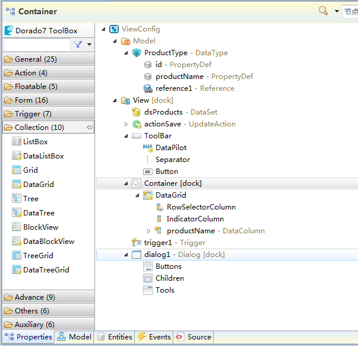Expand the productName DataColumn node
The width and height of the screenshot is (358, 346).
[149, 231]
